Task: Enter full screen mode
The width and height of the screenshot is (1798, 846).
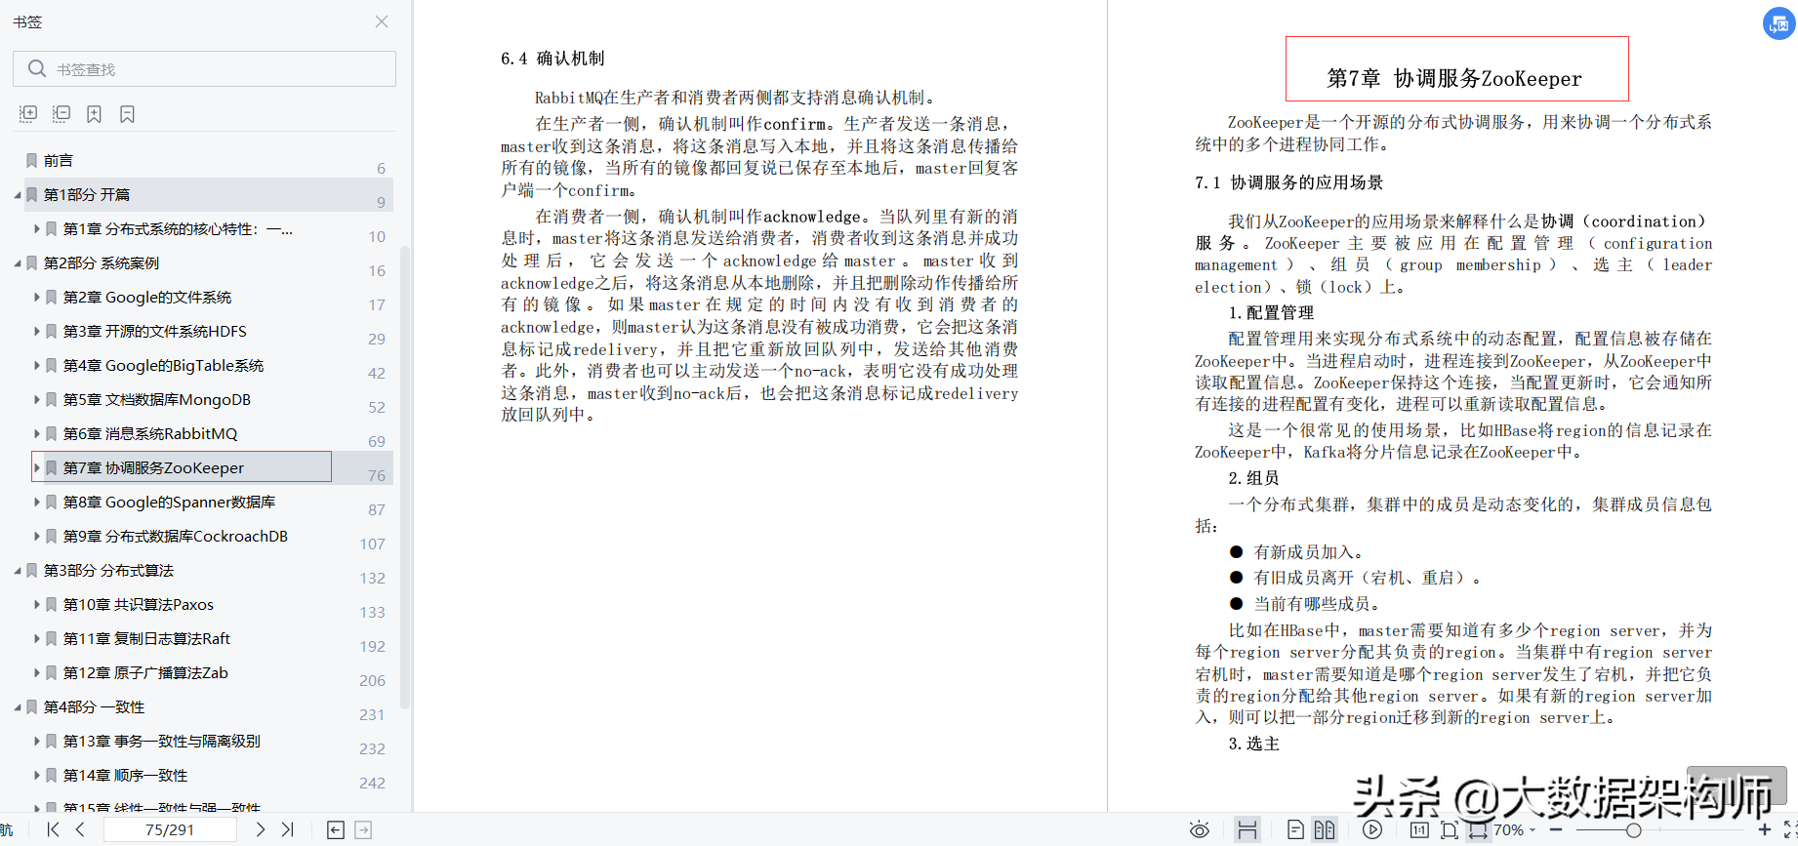Action: pyautogui.click(x=1790, y=829)
